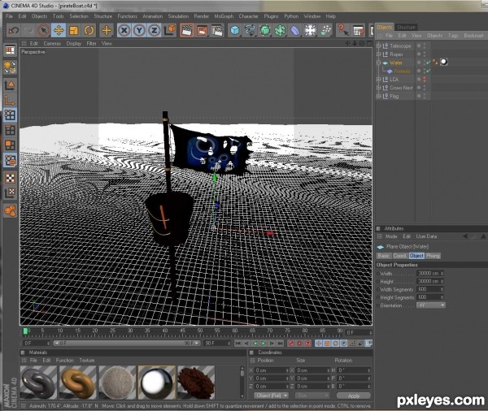Open the MoGraph menu
The height and width of the screenshot is (411, 488).
[224, 16]
